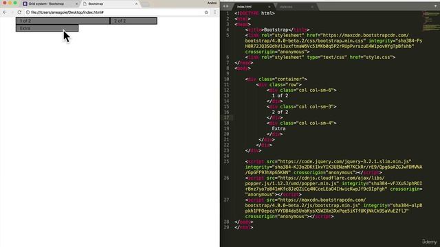Click line number 29 in gutter
Viewport: 440px width, 247px height.
coord(226,227)
